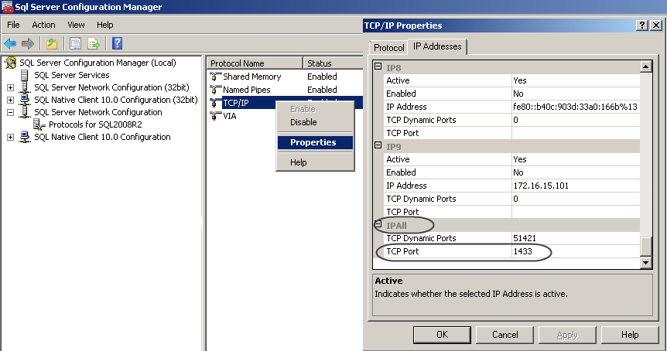Click the Shared Memory protocol icon
The width and height of the screenshot is (667, 351).
(x=216, y=77)
